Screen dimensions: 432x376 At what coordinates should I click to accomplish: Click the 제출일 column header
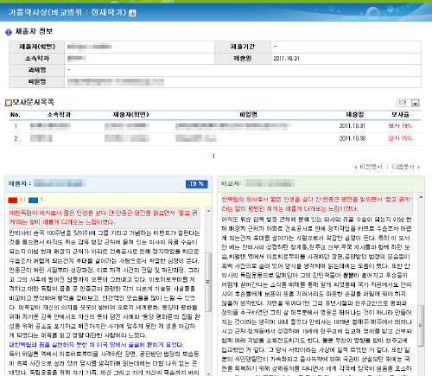pyautogui.click(x=355, y=115)
